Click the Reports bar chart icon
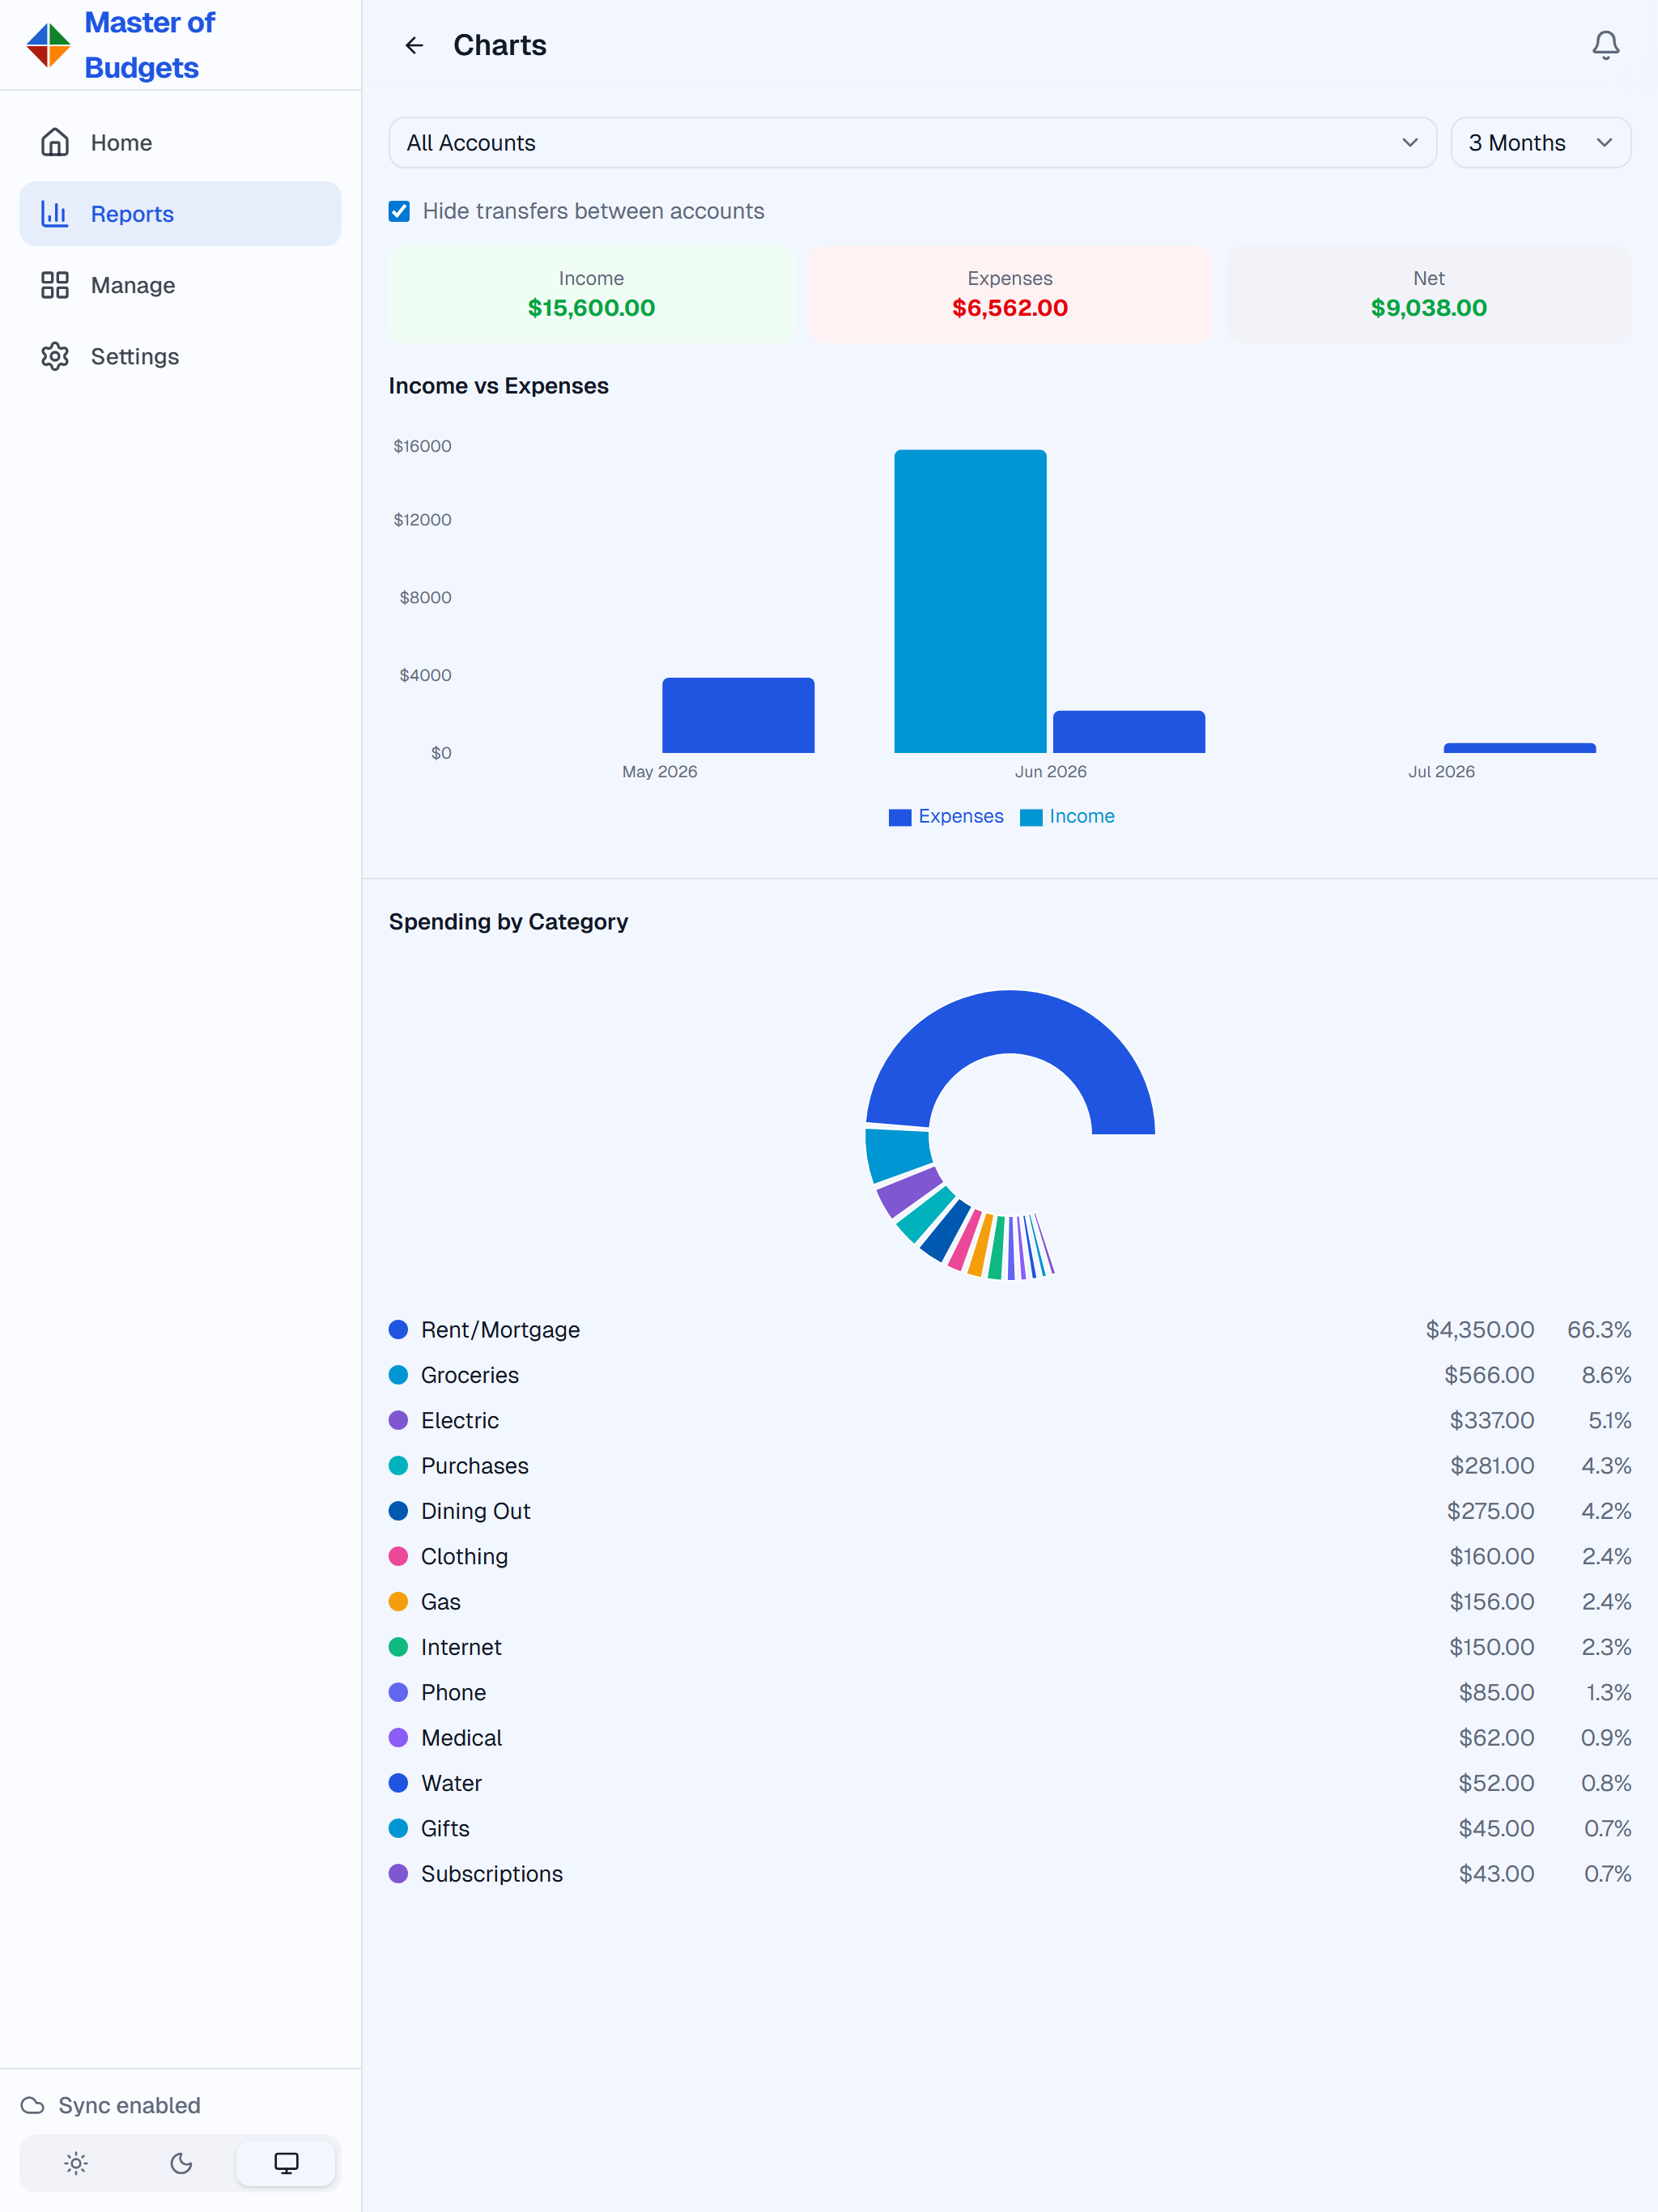Viewport: 1658px width, 2212px height. pos(55,213)
